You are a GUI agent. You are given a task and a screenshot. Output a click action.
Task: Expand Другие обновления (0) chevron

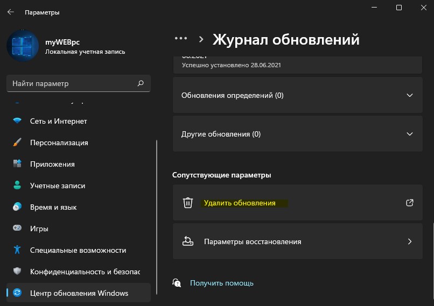(410, 134)
